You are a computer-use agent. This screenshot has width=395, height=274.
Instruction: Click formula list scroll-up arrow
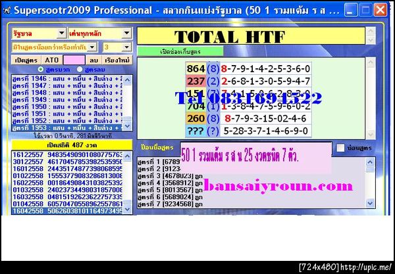pyautogui.click(x=127, y=80)
